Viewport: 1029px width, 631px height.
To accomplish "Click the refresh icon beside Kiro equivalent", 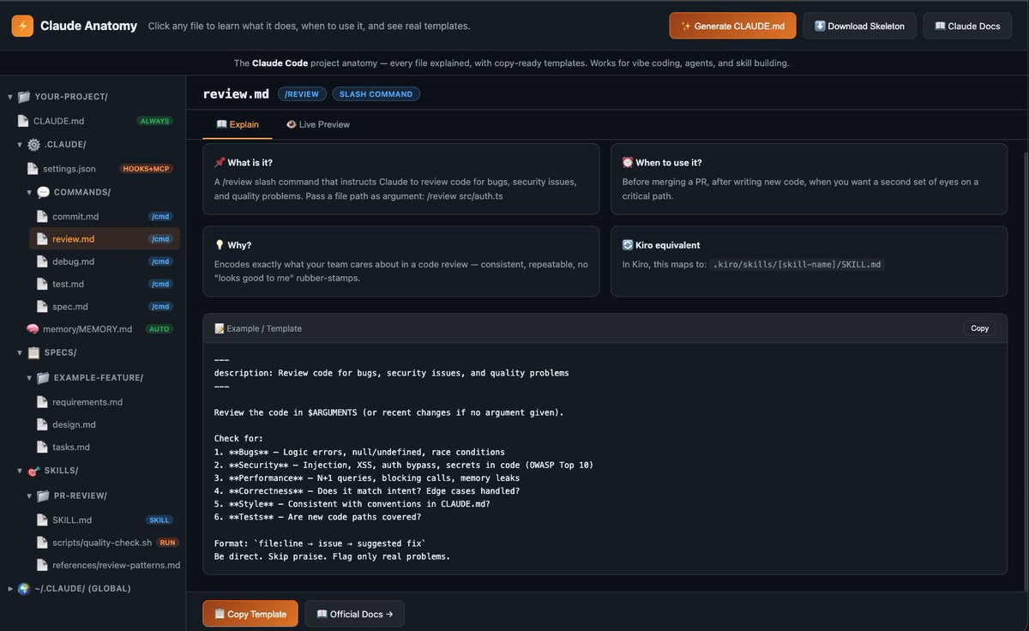I will [628, 245].
